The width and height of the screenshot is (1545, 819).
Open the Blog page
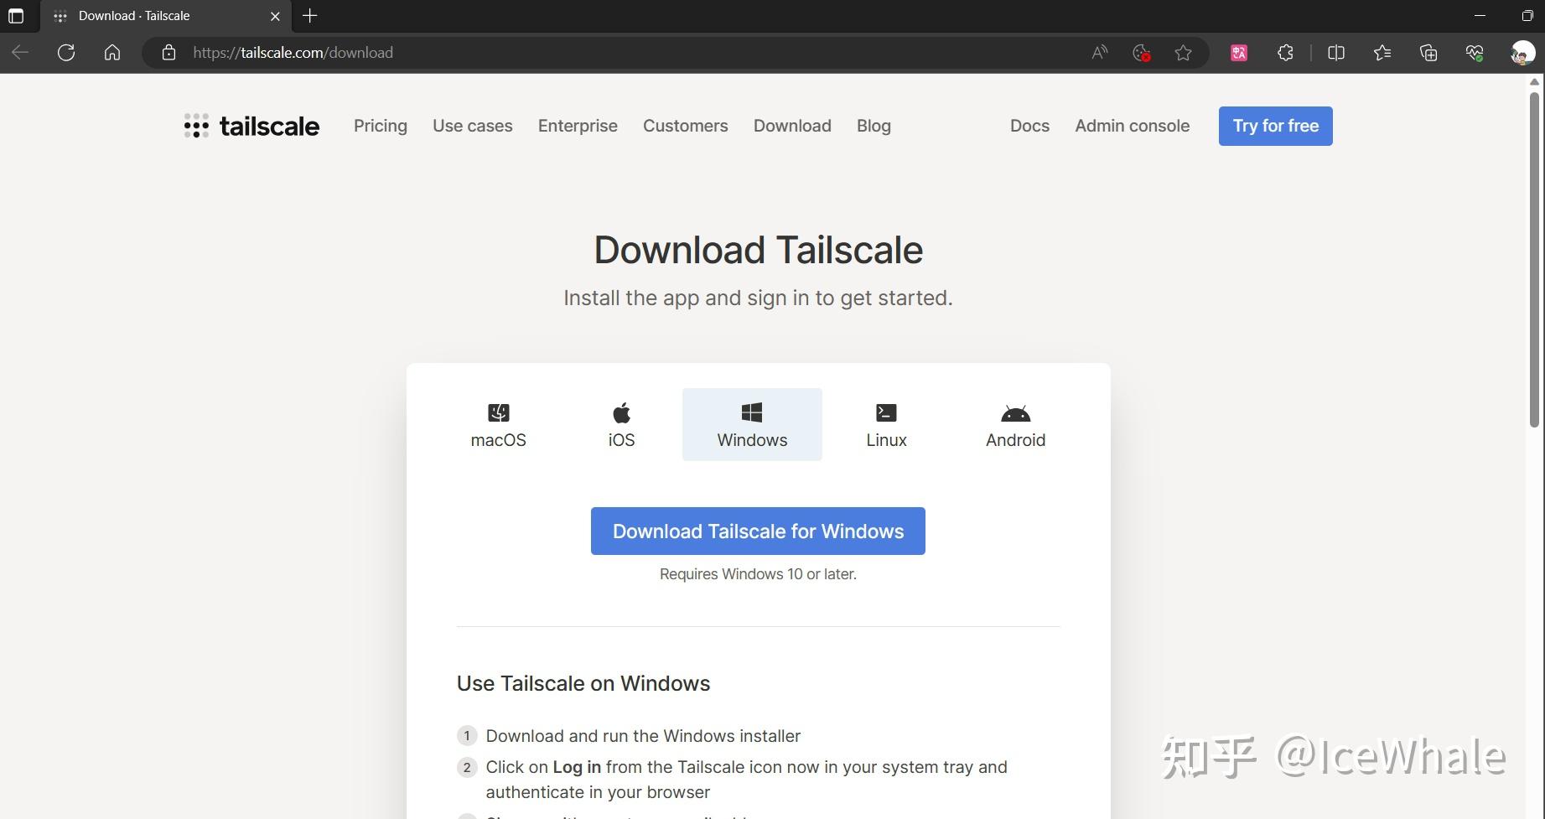click(x=874, y=126)
